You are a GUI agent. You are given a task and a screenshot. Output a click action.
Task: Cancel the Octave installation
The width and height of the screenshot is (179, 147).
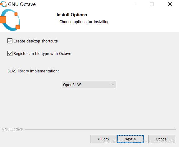[x=162, y=139]
